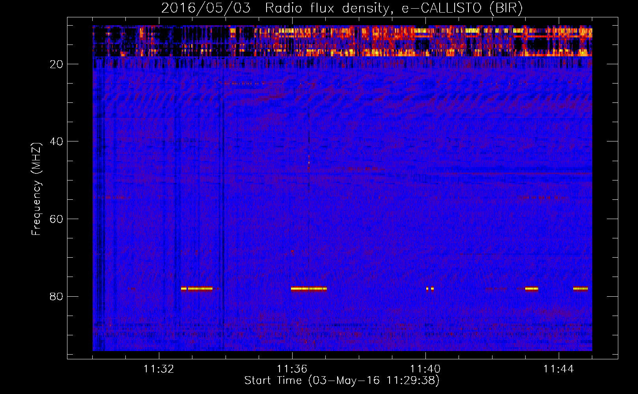
Task: Click the '11:32' time tick label
Action: [x=159, y=369]
